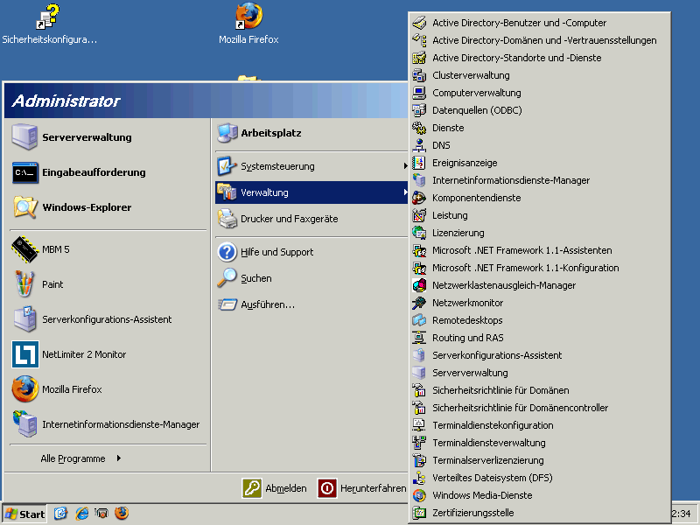Open Hilfe und Support
700x525 pixels.
311,252
